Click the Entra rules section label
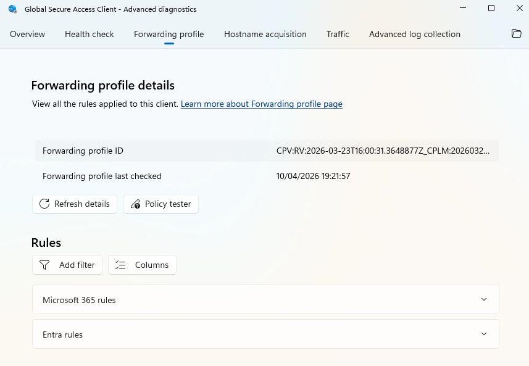 [x=62, y=335]
